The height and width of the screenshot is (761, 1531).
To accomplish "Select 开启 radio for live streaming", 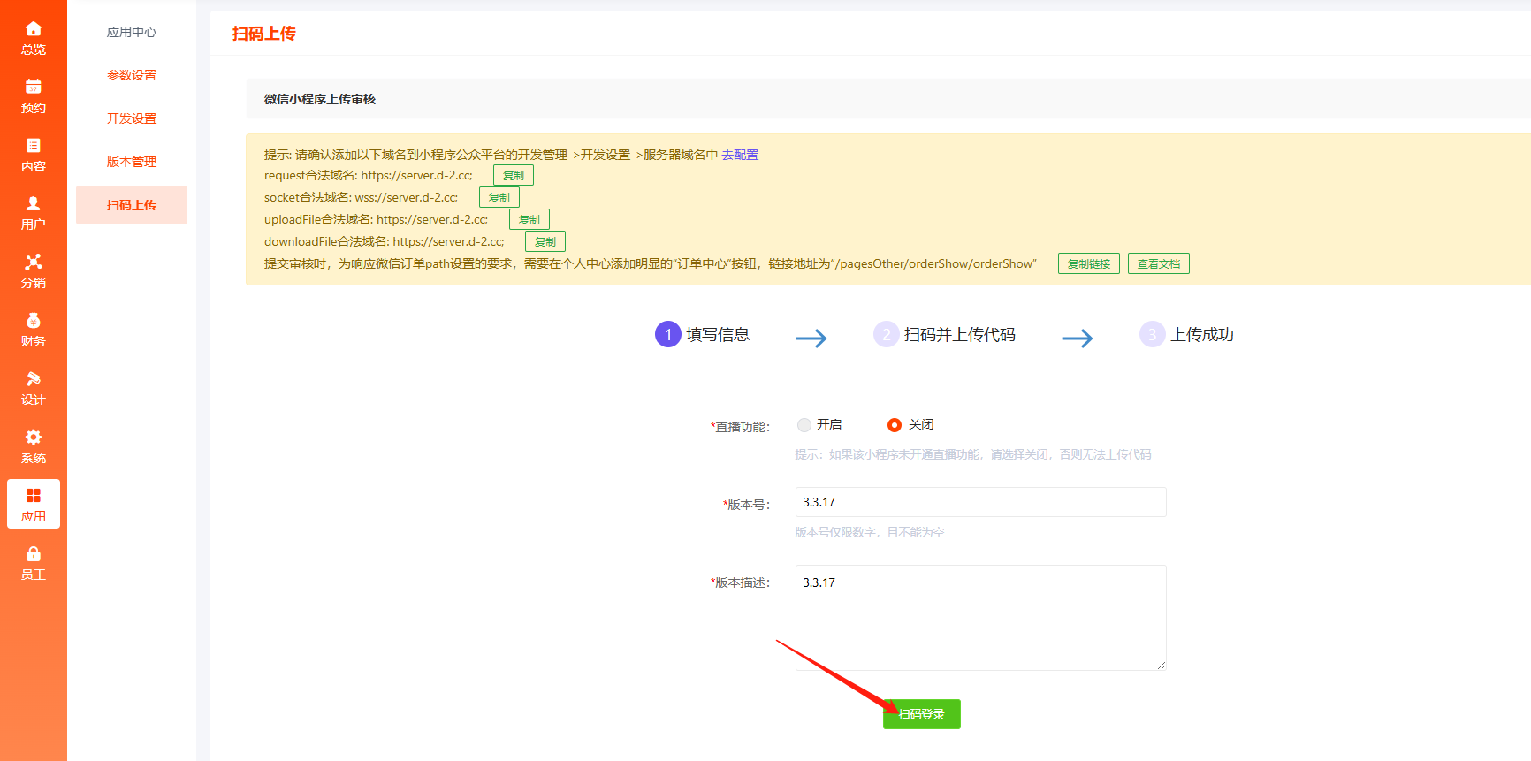I will click(804, 425).
